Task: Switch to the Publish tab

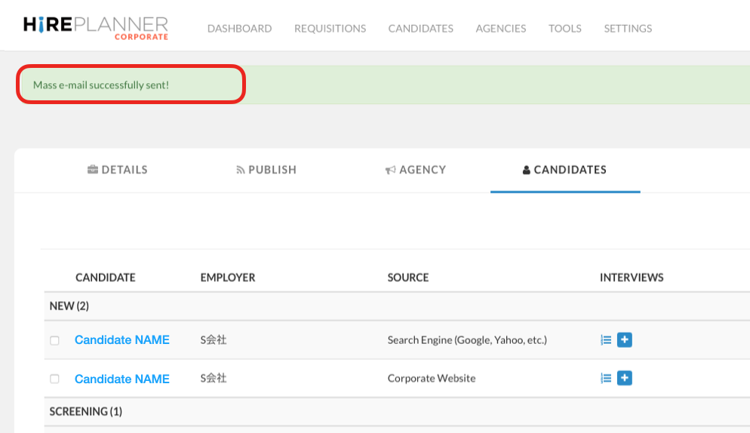Action: point(266,170)
